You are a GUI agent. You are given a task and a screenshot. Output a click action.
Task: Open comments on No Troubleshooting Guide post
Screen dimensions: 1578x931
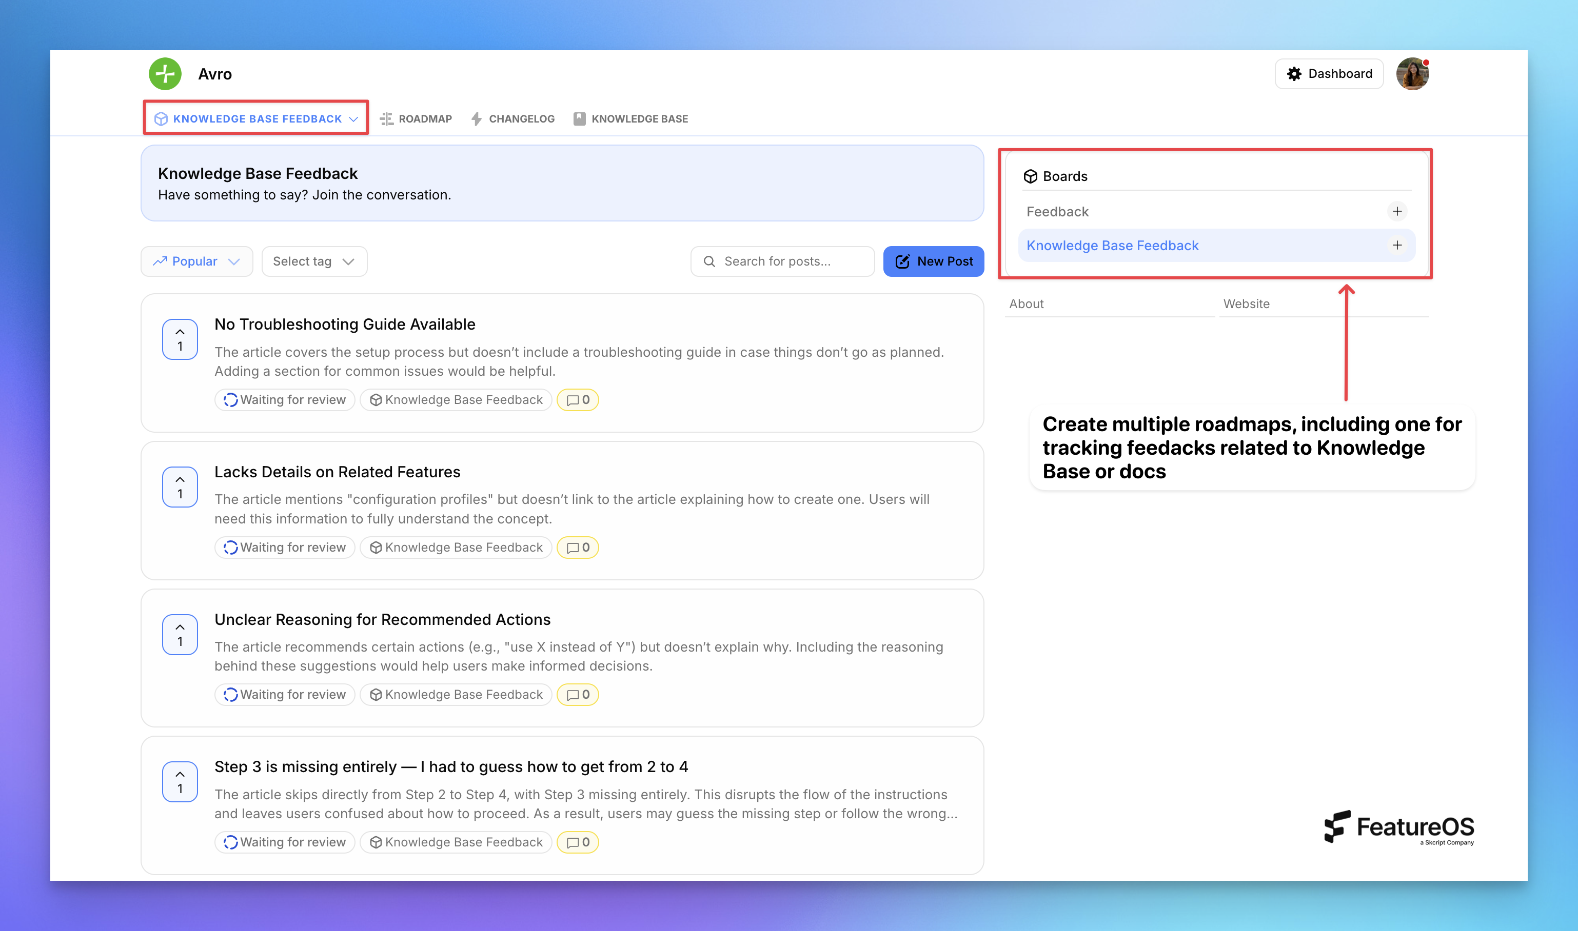577,400
